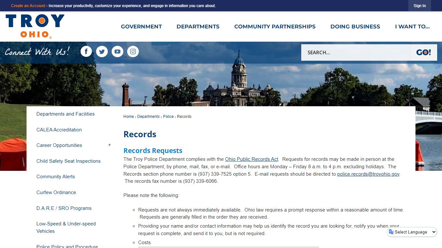Screen dimensions: 442x248
Task: Open the Ohio Public Records Act link
Action: point(252,159)
